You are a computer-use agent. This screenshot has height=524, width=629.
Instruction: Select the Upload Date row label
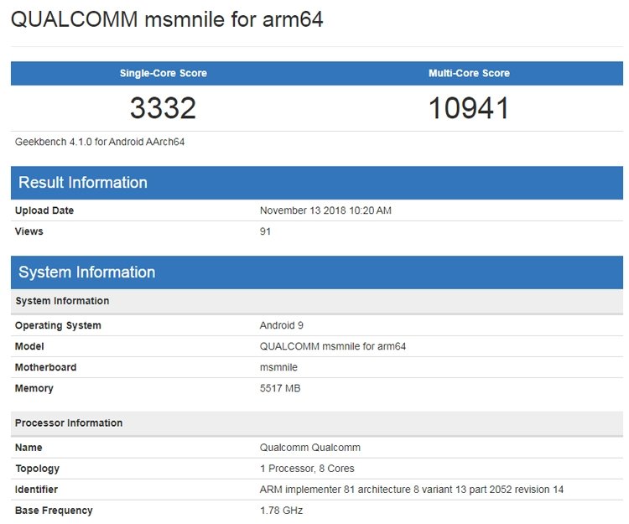(x=44, y=210)
